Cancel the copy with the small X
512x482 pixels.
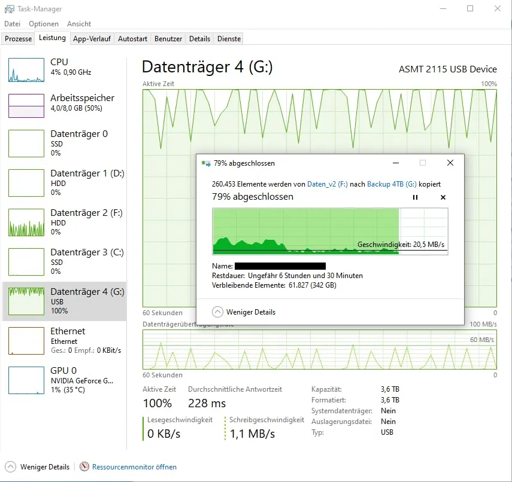click(443, 197)
